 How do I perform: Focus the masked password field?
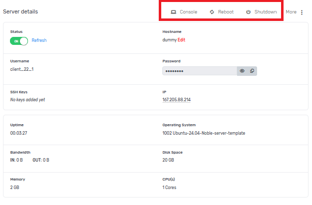199,71
